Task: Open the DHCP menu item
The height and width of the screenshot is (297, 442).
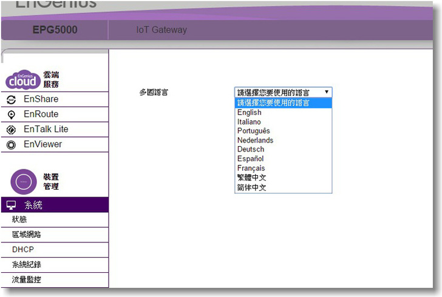Action: [22, 249]
